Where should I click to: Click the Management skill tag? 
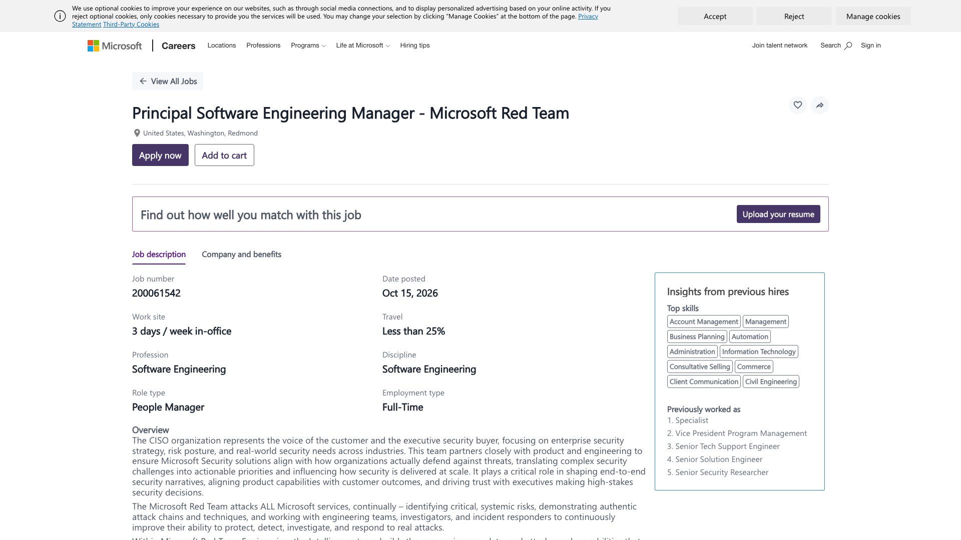[766, 321]
